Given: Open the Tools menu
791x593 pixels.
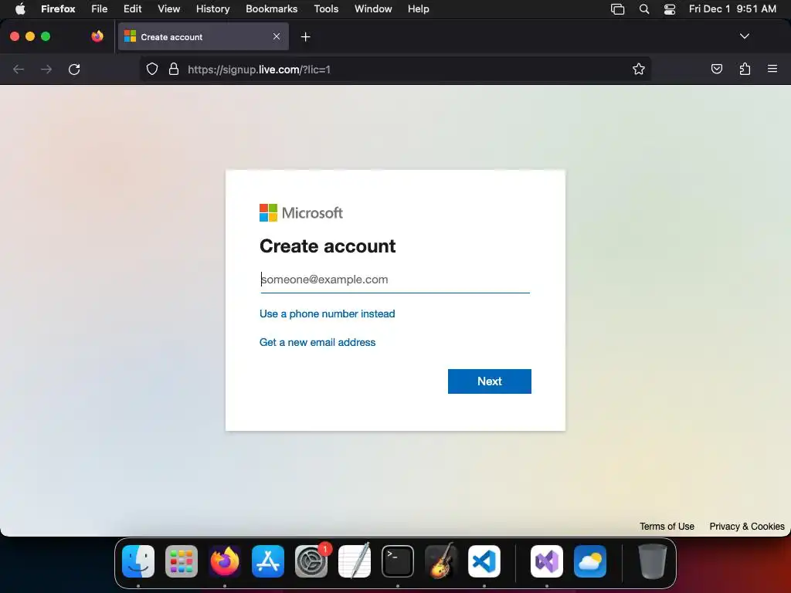Looking at the screenshot, I should point(326,9).
